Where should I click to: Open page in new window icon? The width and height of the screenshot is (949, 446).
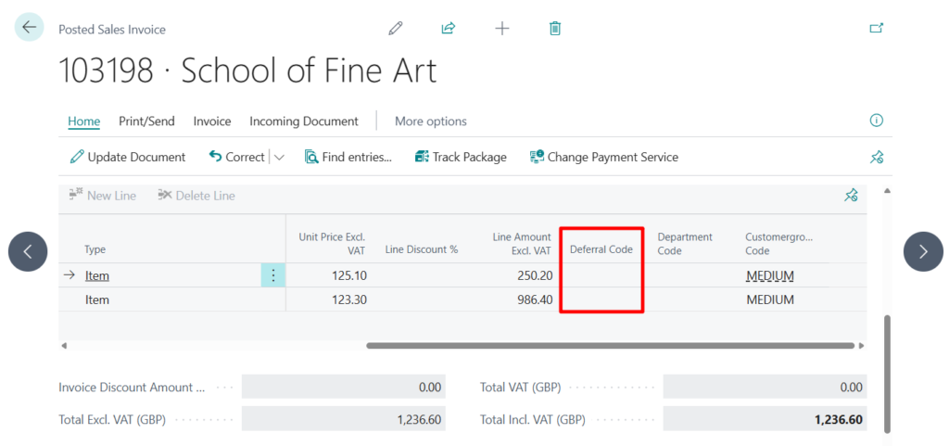point(876,29)
